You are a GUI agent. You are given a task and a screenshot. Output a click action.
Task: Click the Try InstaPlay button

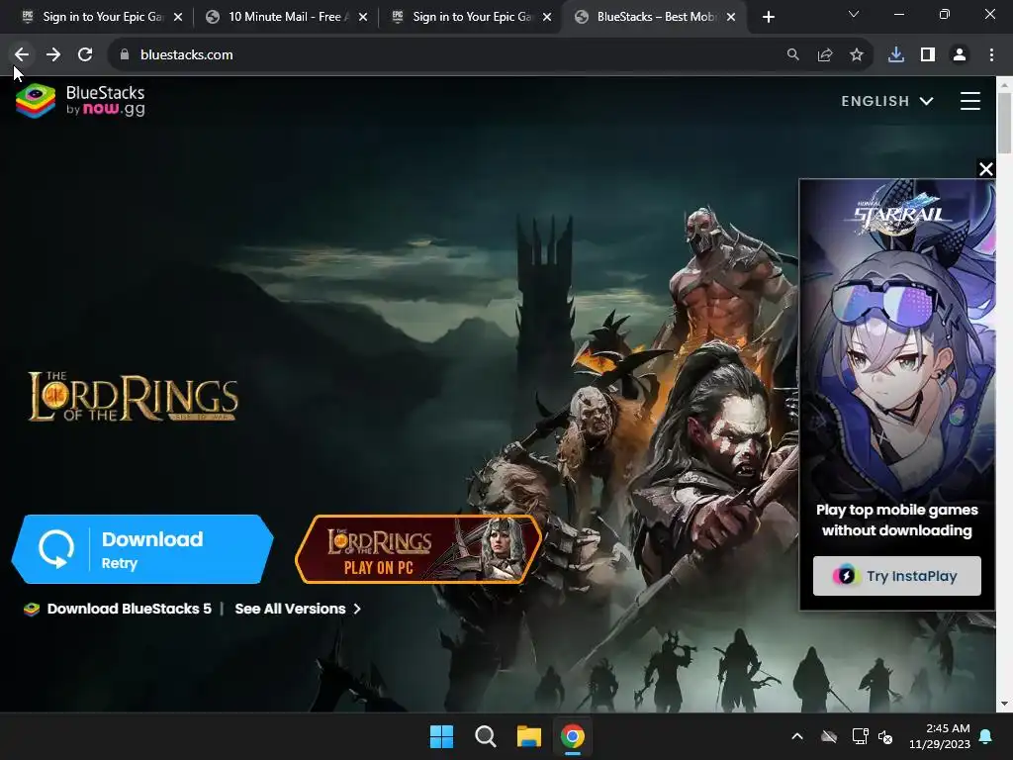tap(896, 576)
